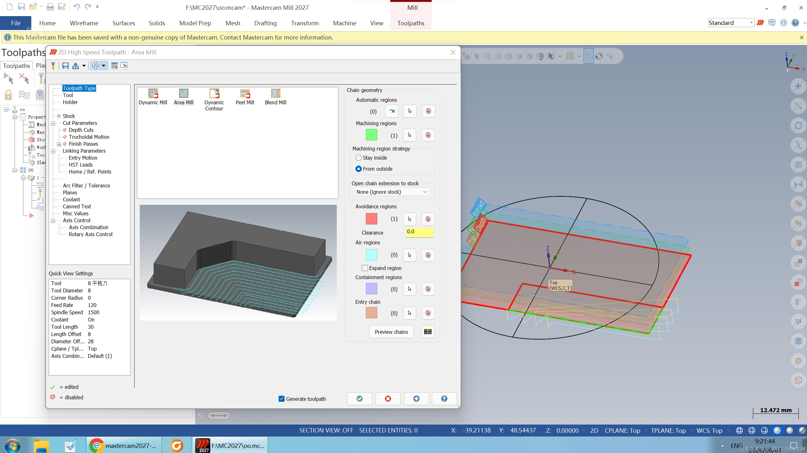Click the automatic regions generate arrow icon
Viewport: 807px width, 453px height.
391,111
